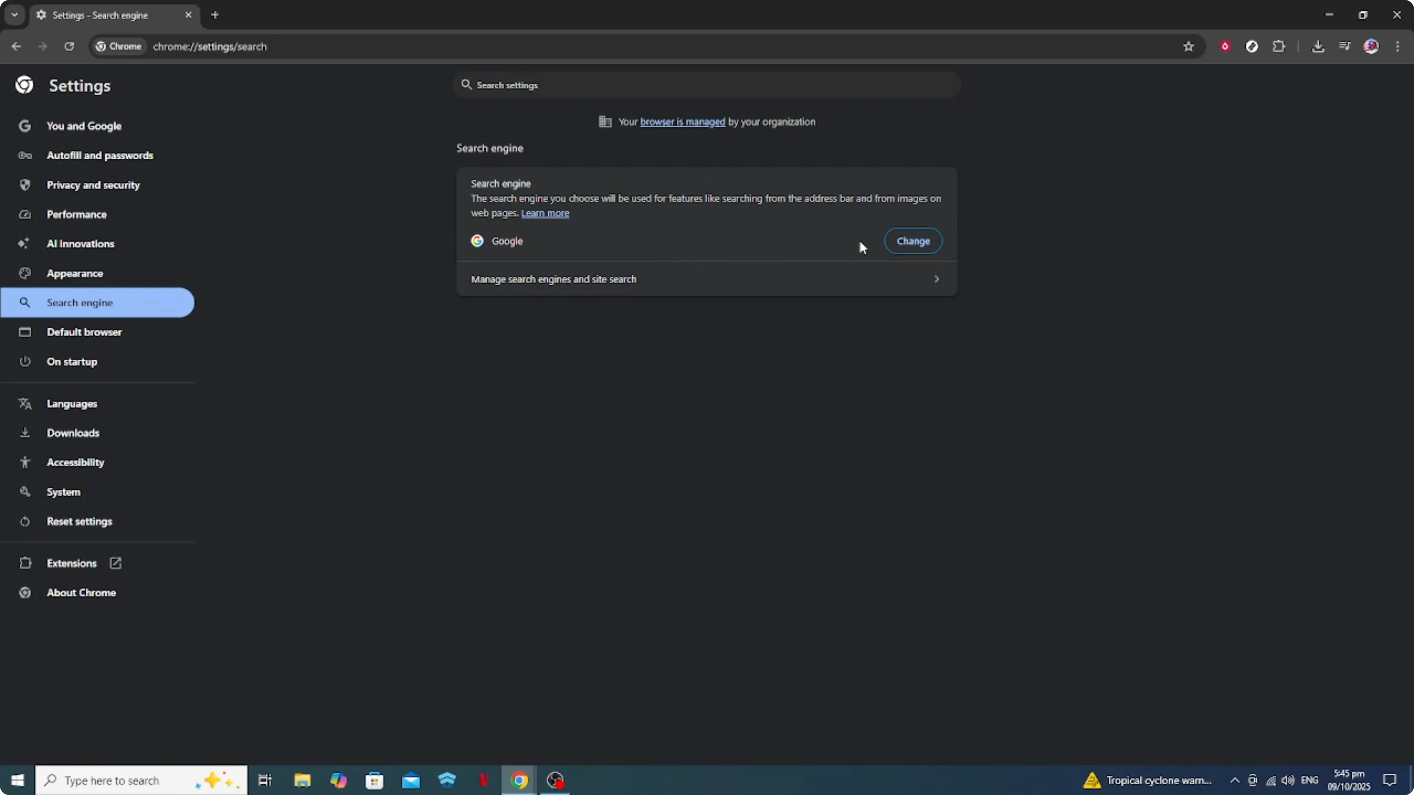Open Task View in taskbar

pyautogui.click(x=265, y=780)
